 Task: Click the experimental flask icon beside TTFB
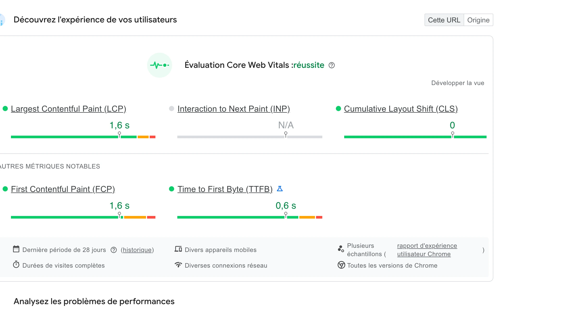point(280,189)
